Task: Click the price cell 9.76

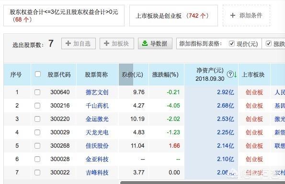Action: click(139, 92)
